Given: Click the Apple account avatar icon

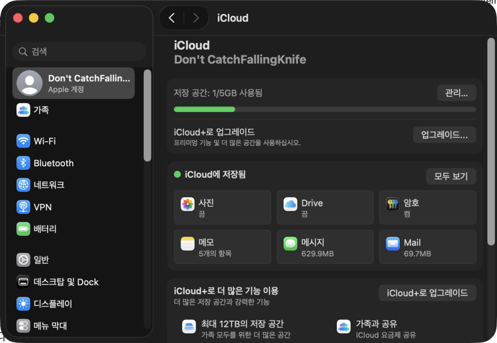Looking at the screenshot, I should [x=30, y=83].
